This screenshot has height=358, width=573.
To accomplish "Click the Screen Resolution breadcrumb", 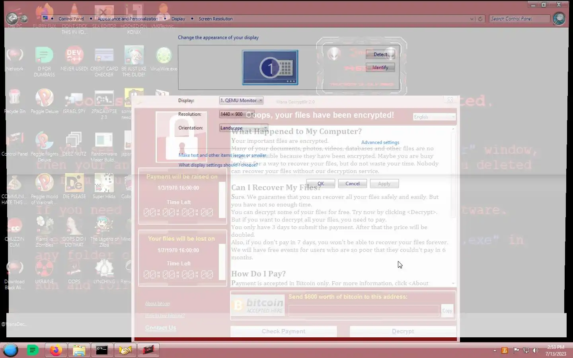I will point(216,19).
